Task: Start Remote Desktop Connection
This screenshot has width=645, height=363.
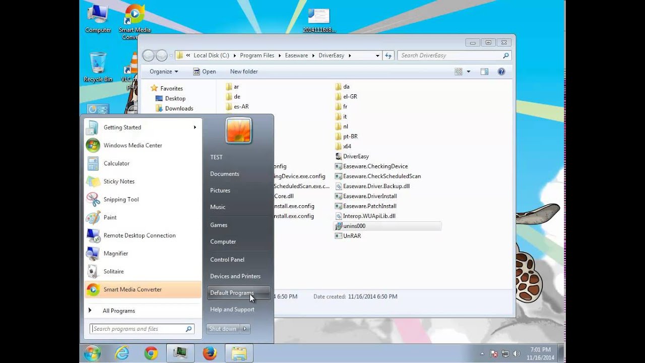Action: (143, 235)
